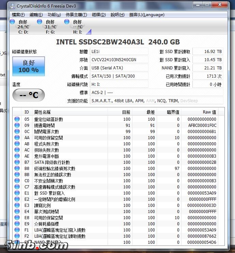Select attribute 重定位磁區計數
Viewport: 235px width, 253px height.
(49, 119)
